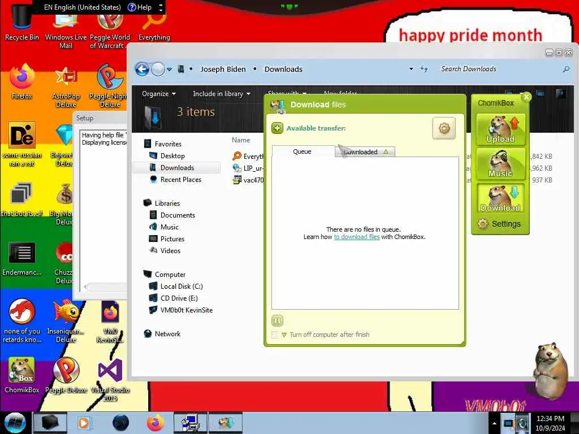Viewport: 579px width, 434px height.
Task: Click Joseph Biden breadcrumb
Action: point(223,69)
